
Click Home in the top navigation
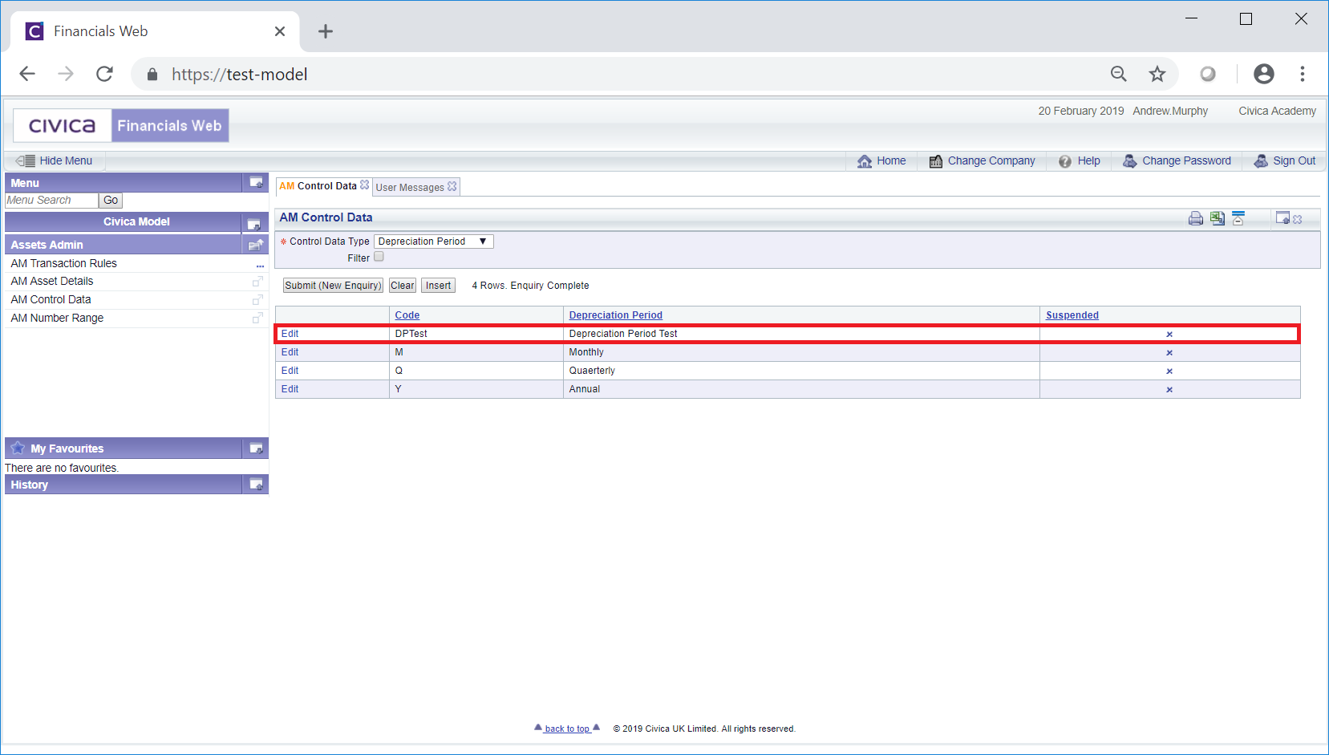(881, 160)
